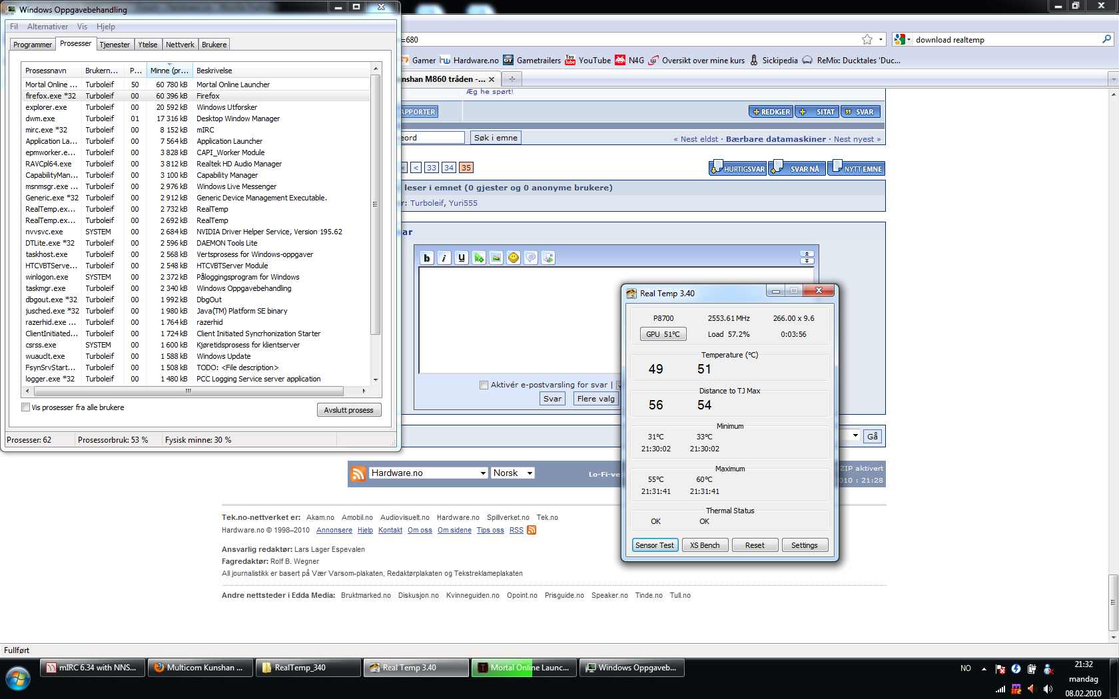Click the Task Manager process list vertical scrollbar
Viewport: 1119px width, 699px height.
click(375, 205)
